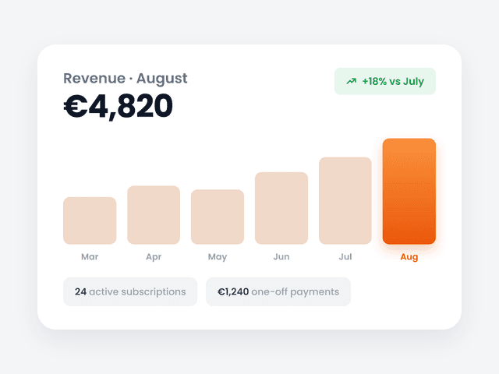Image resolution: width=499 pixels, height=374 pixels.
Task: Select the Aug month label
Action: 409,257
